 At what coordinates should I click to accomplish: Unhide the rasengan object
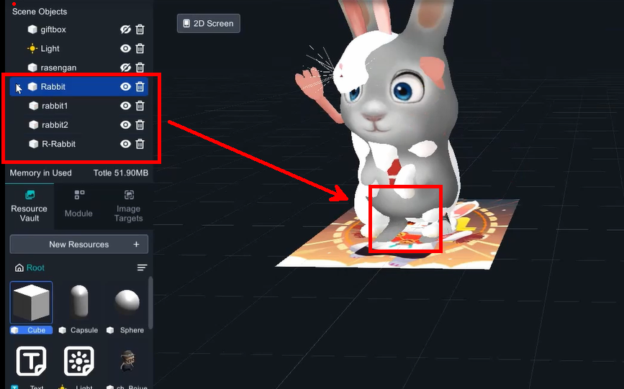[125, 68]
